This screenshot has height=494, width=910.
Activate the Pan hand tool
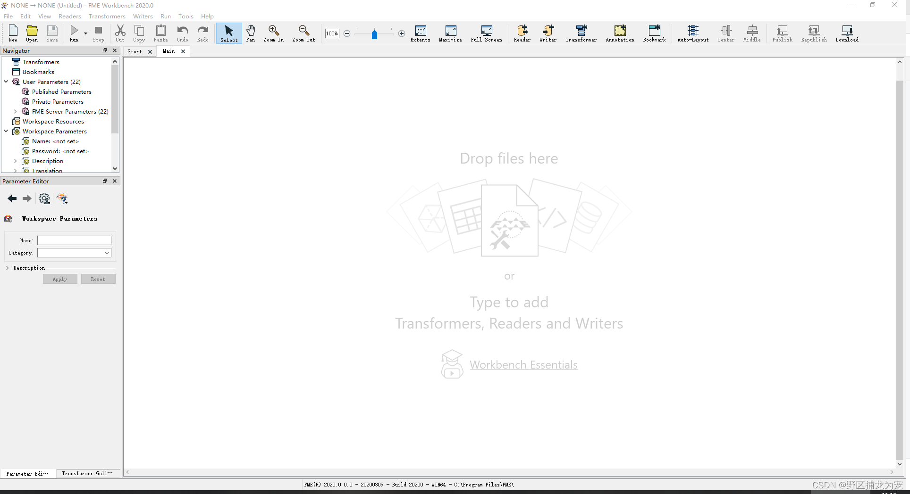[x=251, y=33]
